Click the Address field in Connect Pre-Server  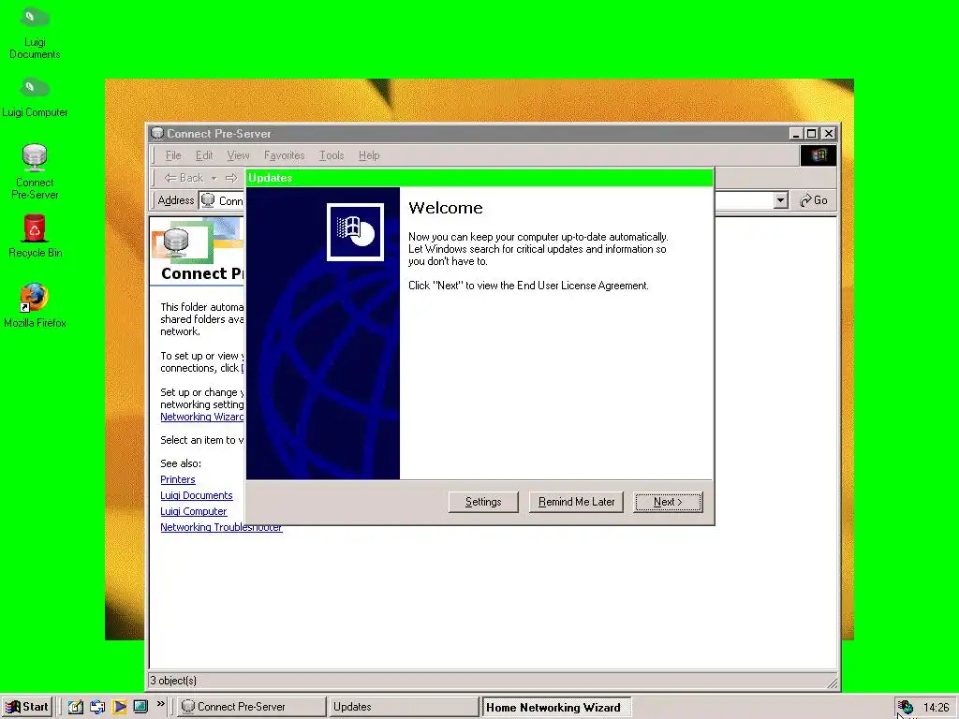coord(221,200)
